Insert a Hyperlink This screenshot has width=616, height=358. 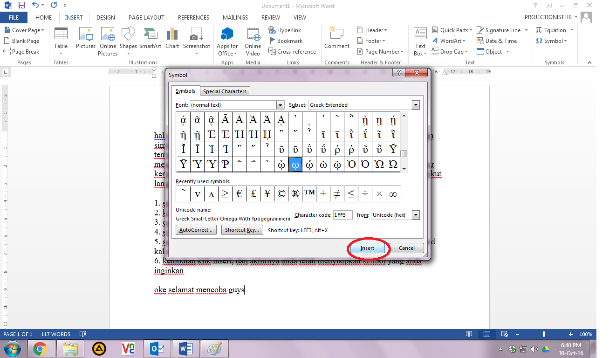(x=285, y=30)
